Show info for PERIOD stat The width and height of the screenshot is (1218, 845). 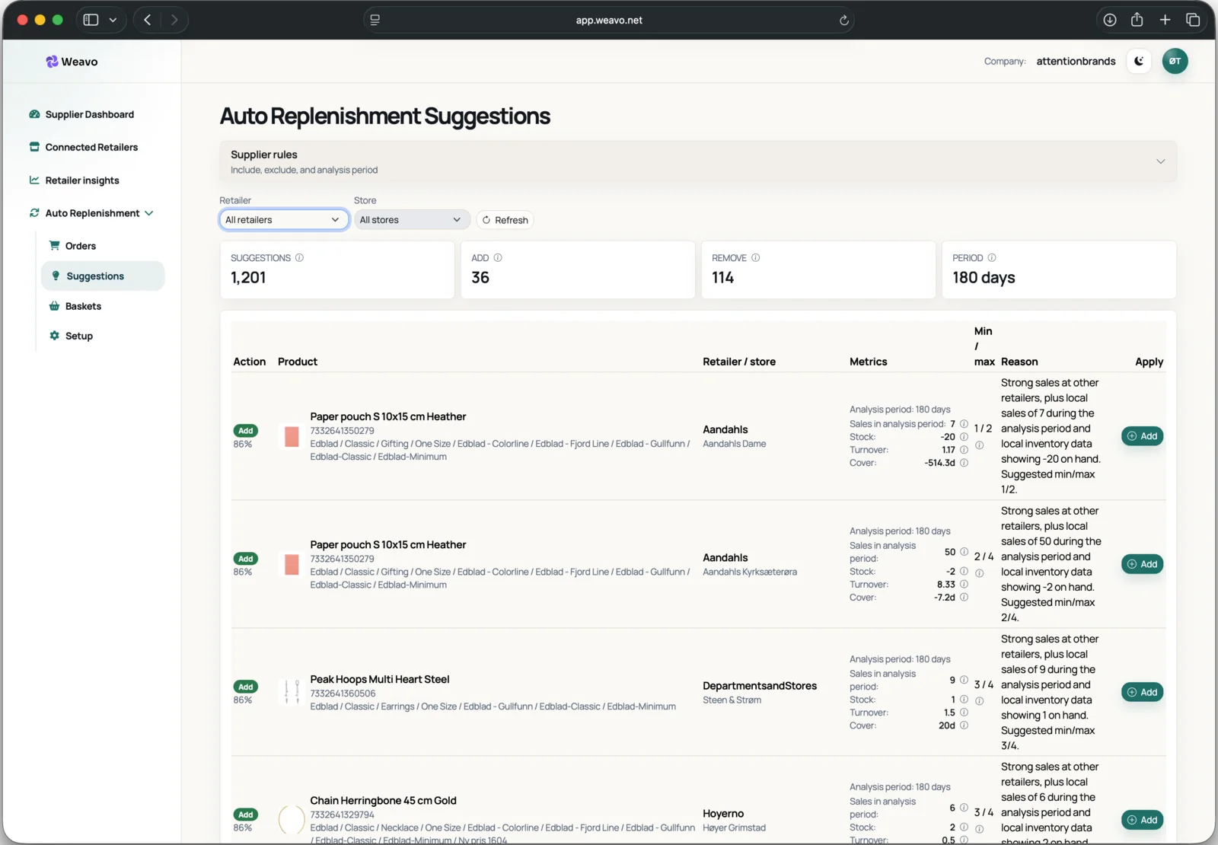[992, 258]
